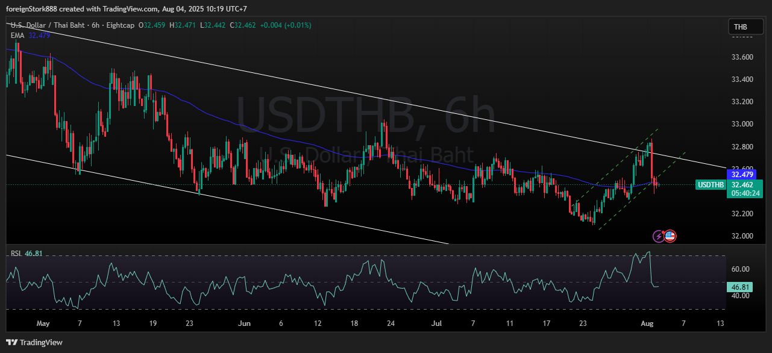Click the green 32.462 last price tag
772x353 pixels.
pos(742,184)
